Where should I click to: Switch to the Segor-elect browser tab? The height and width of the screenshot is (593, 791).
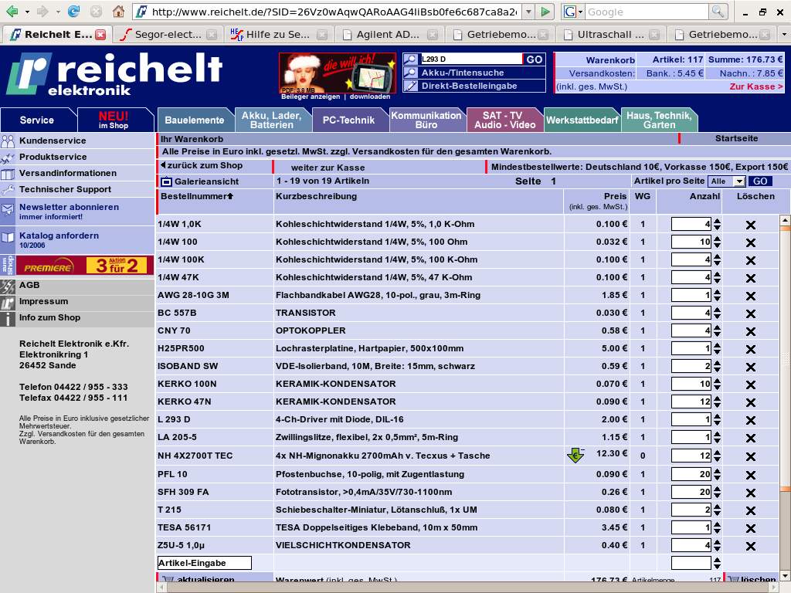pos(168,34)
